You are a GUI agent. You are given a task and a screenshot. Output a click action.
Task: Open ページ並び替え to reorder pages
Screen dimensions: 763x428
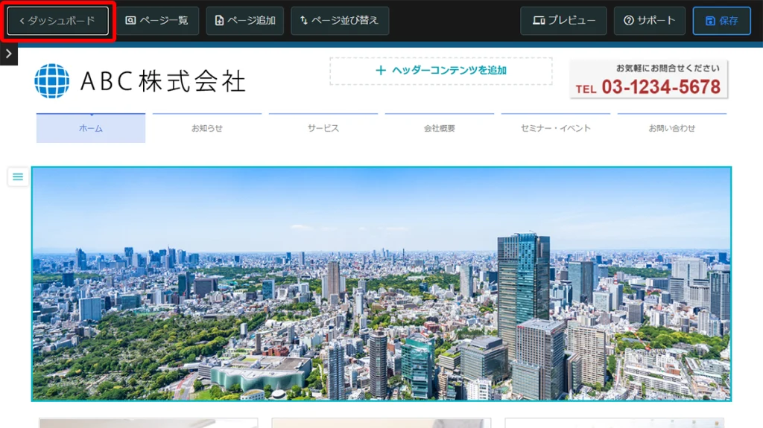pyautogui.click(x=340, y=21)
